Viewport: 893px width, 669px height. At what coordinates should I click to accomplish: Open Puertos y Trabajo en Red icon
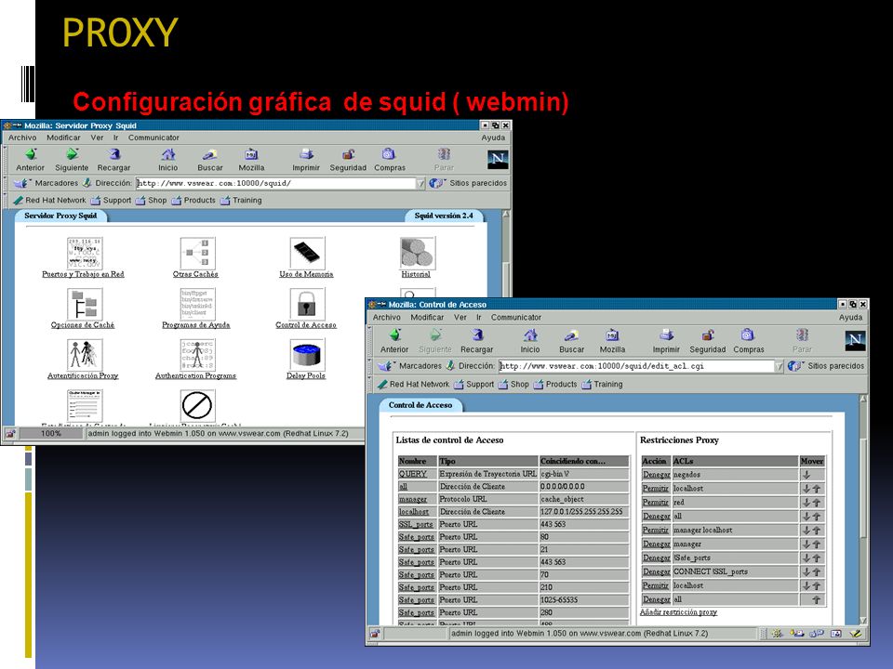85,253
